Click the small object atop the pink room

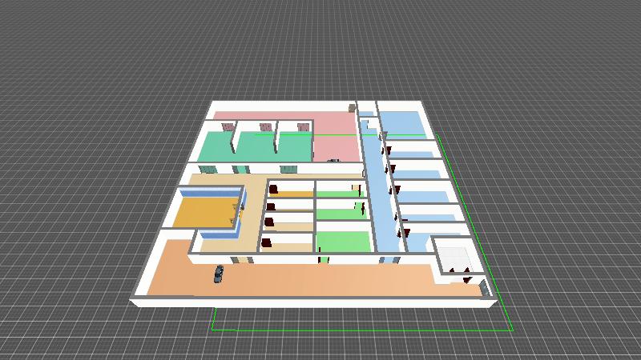point(351,107)
